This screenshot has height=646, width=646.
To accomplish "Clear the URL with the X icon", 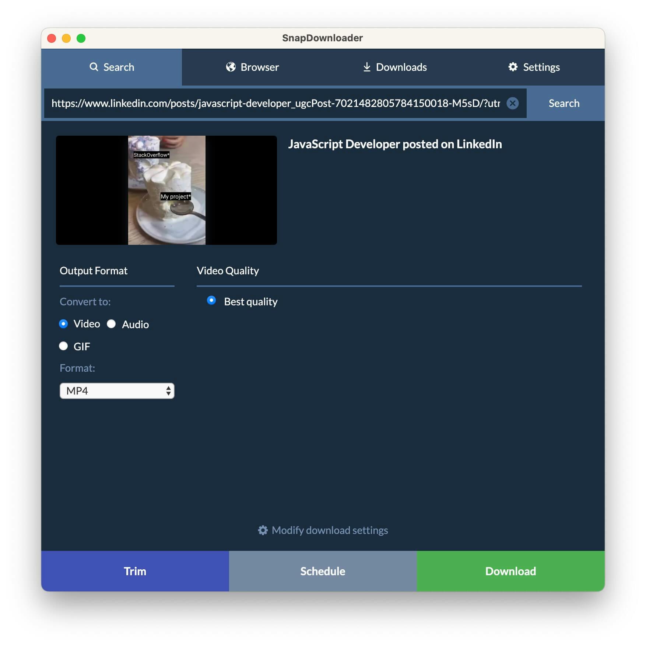I will click(512, 103).
